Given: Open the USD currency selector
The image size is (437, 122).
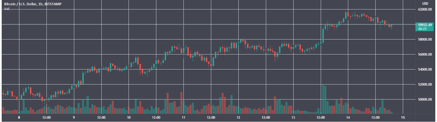Looking at the screenshot, I should pos(425,4).
